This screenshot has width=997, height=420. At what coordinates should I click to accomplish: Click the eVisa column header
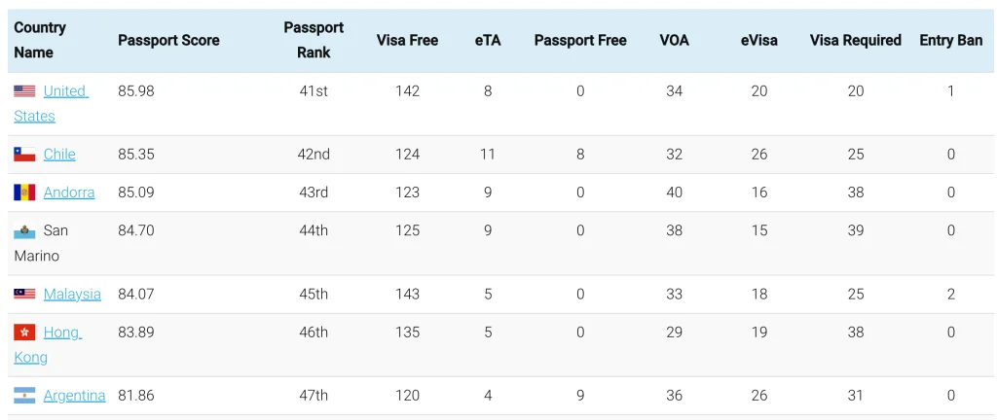[758, 40]
